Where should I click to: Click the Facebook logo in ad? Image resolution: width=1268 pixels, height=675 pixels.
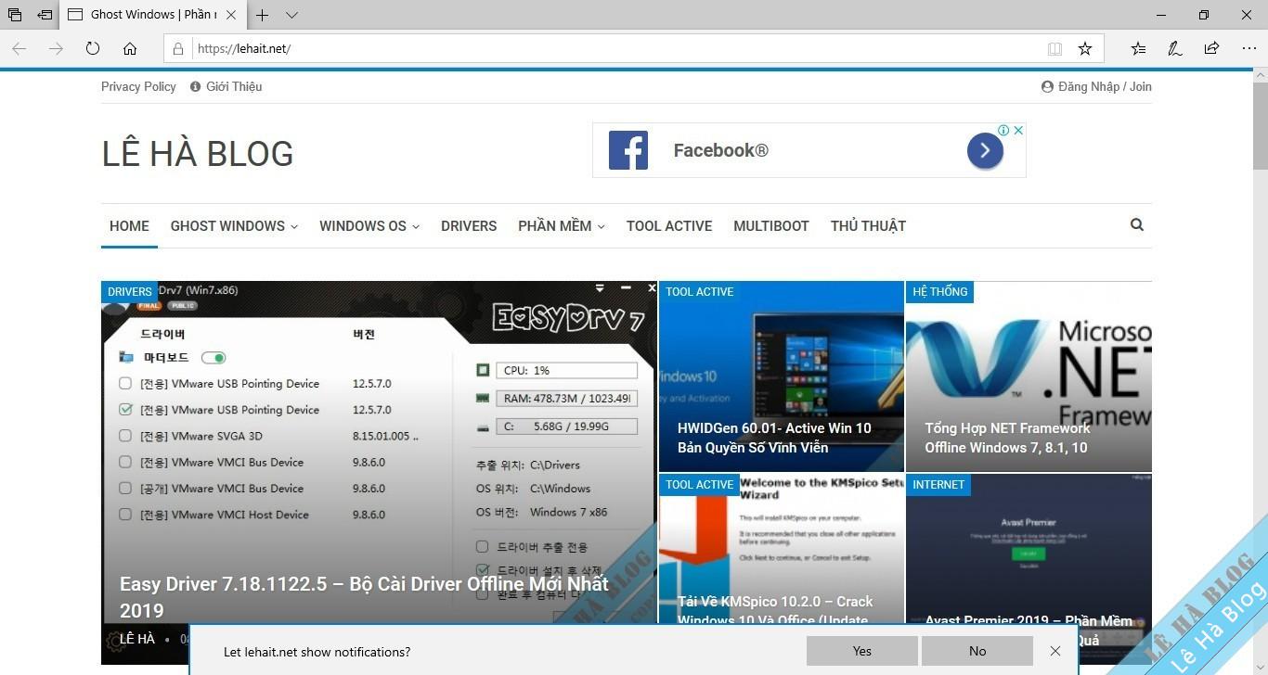point(628,150)
